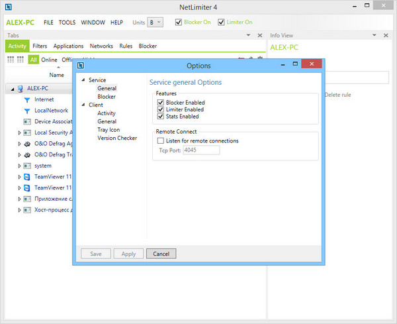397x324 pixels.
Task: Collapse the Client tree node in Options
Action: 83,105
